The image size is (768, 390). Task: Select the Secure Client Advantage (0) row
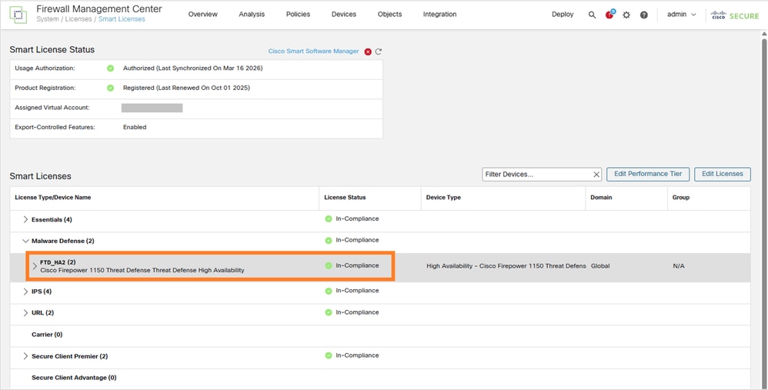pyautogui.click(x=380, y=378)
